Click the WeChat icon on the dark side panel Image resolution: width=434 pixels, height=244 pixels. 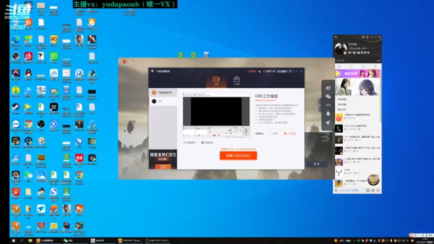[x=328, y=97]
